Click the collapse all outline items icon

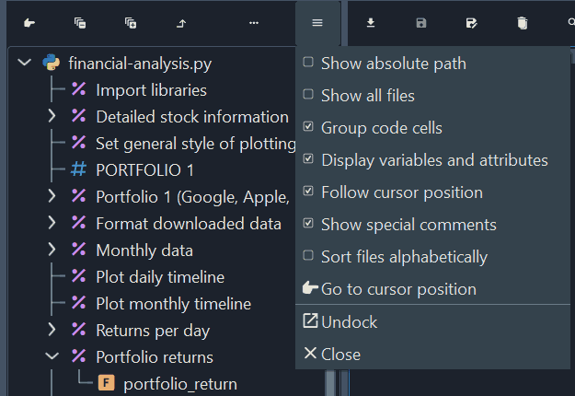pyautogui.click(x=80, y=23)
